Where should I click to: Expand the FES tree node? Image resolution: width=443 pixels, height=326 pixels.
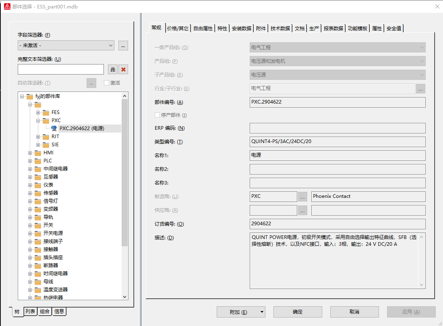(38, 112)
